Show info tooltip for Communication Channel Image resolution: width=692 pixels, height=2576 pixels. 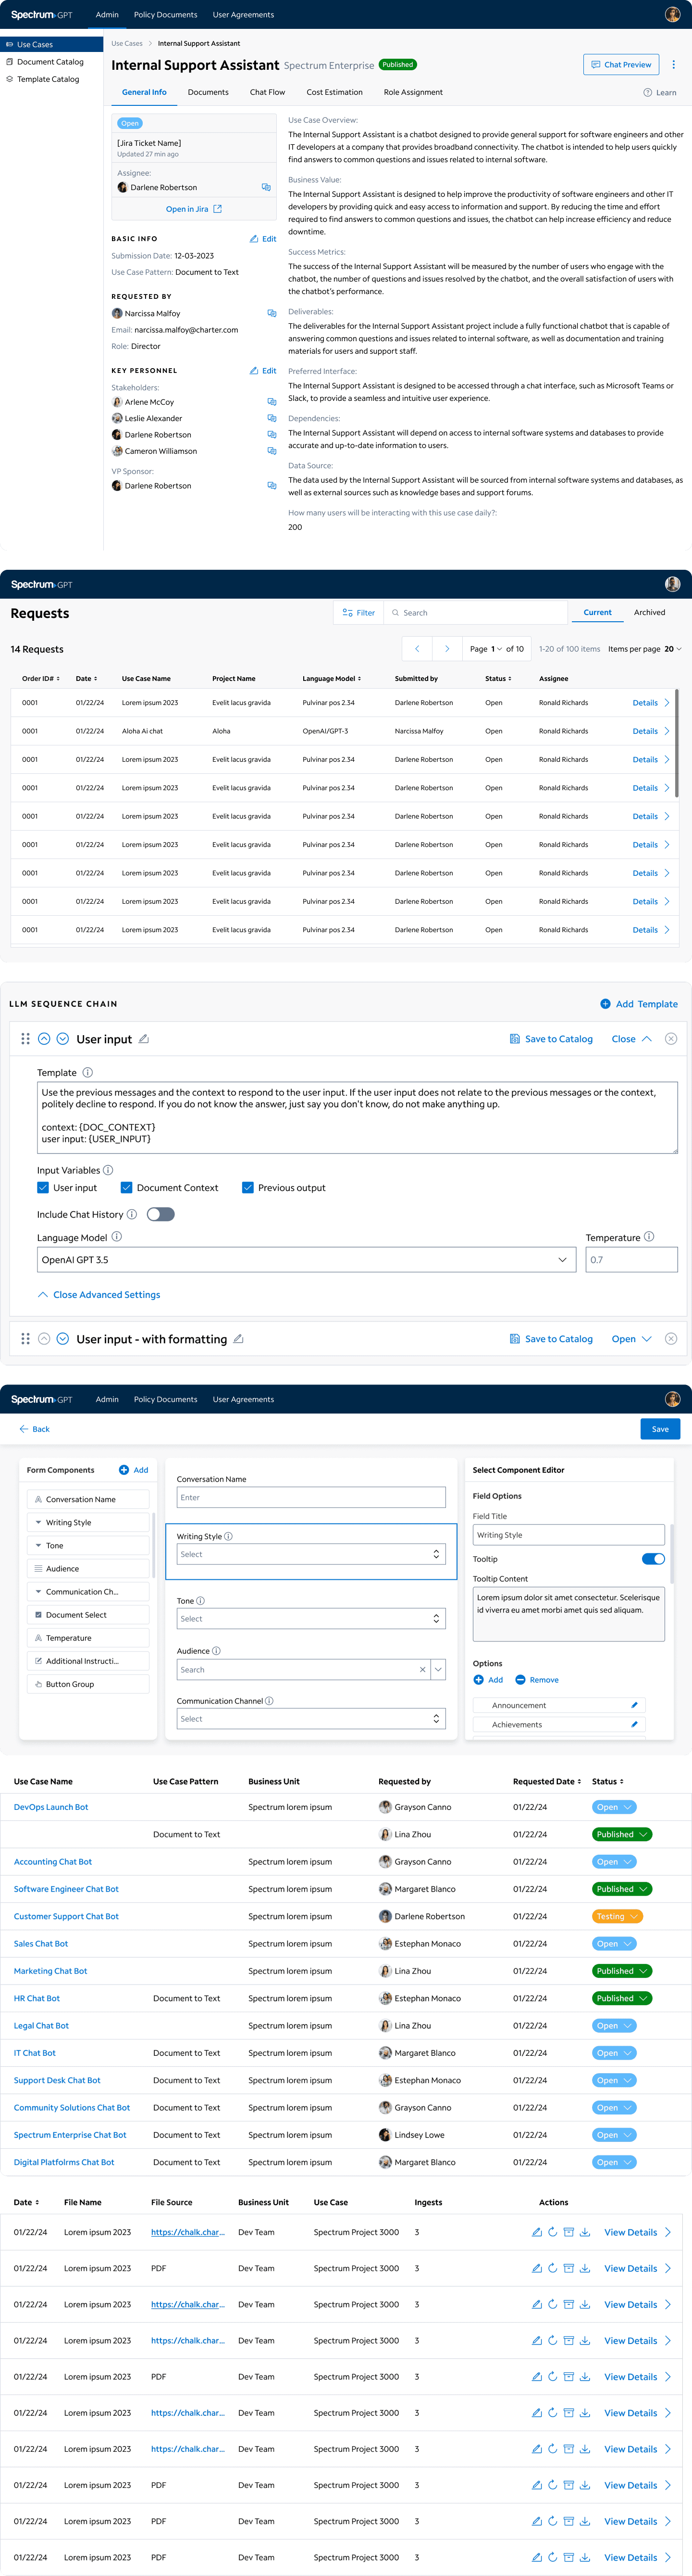point(270,1701)
